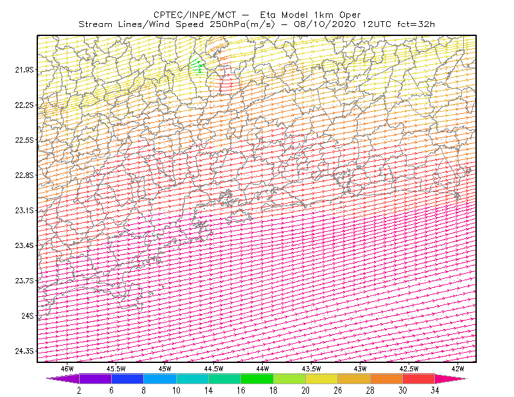Click the '45W' longitude label
514x397 pixels.
pyautogui.click(x=165, y=369)
